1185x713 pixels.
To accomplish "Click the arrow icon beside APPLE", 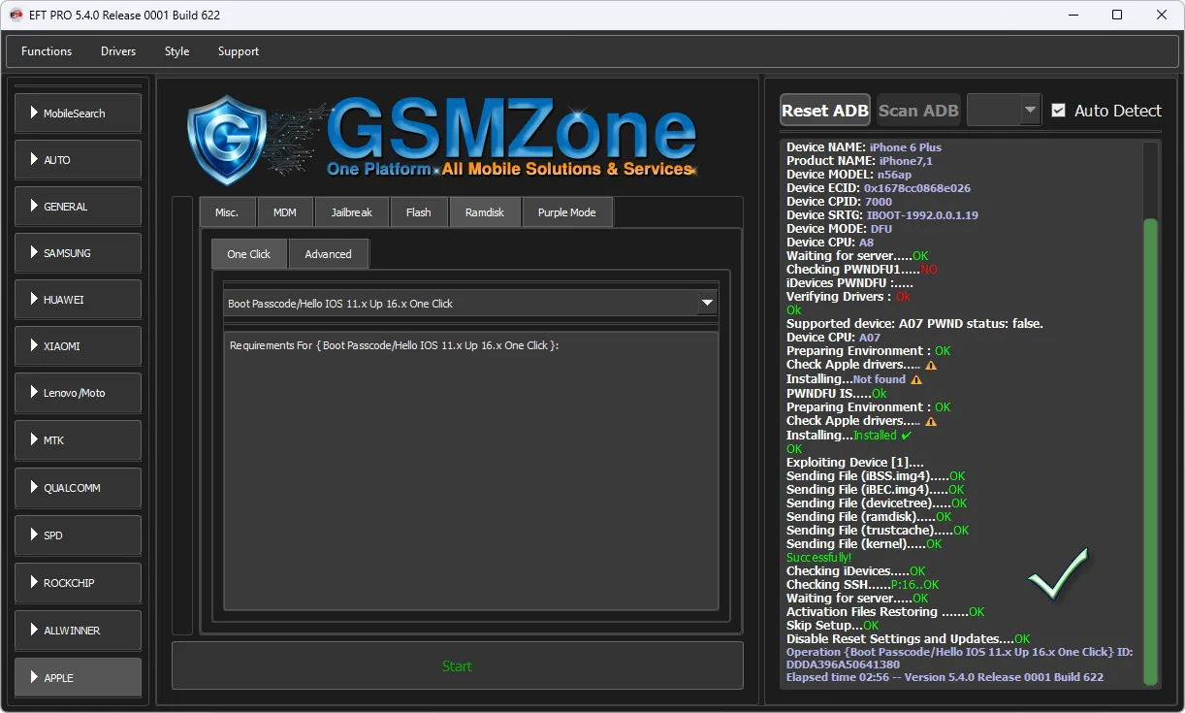I will [x=34, y=677].
